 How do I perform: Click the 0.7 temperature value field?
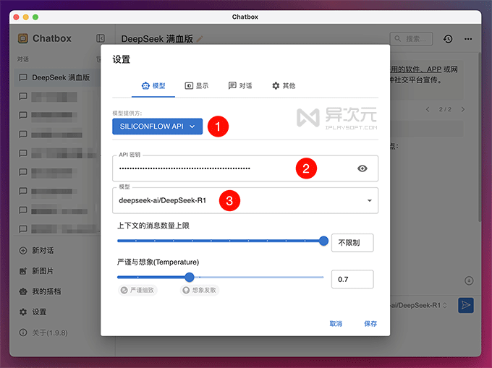click(x=352, y=279)
